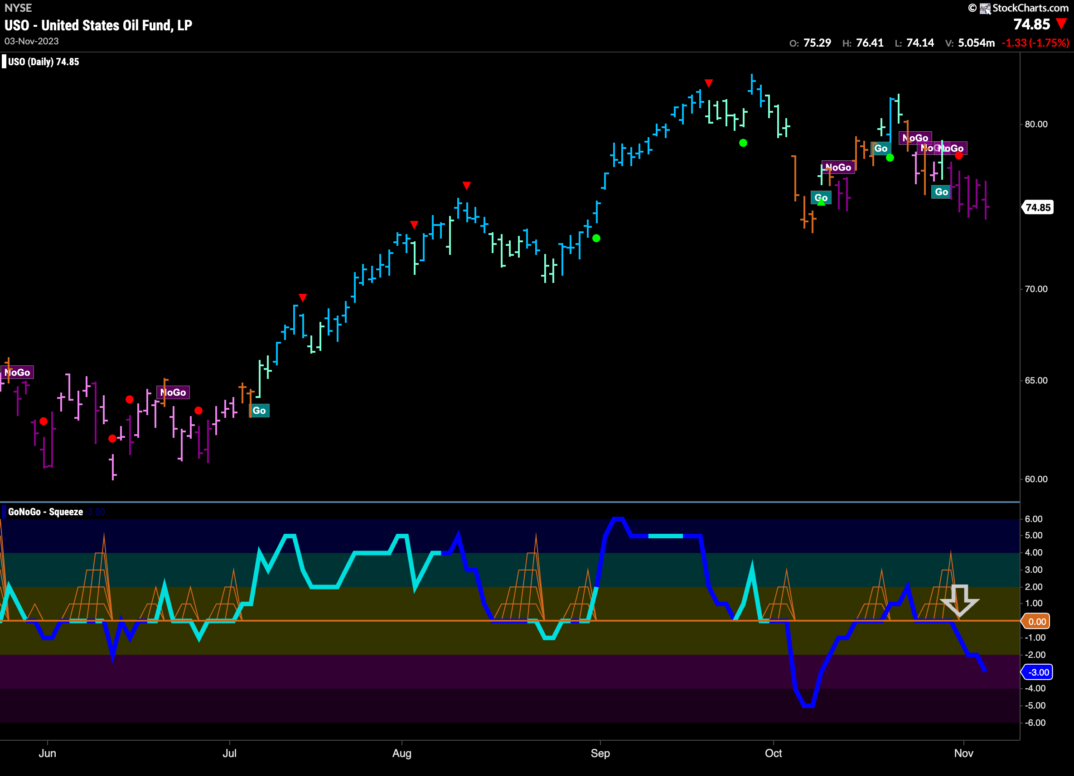The width and height of the screenshot is (1074, 776).
Task: Click the lowest Go tag near November
Action: (941, 192)
